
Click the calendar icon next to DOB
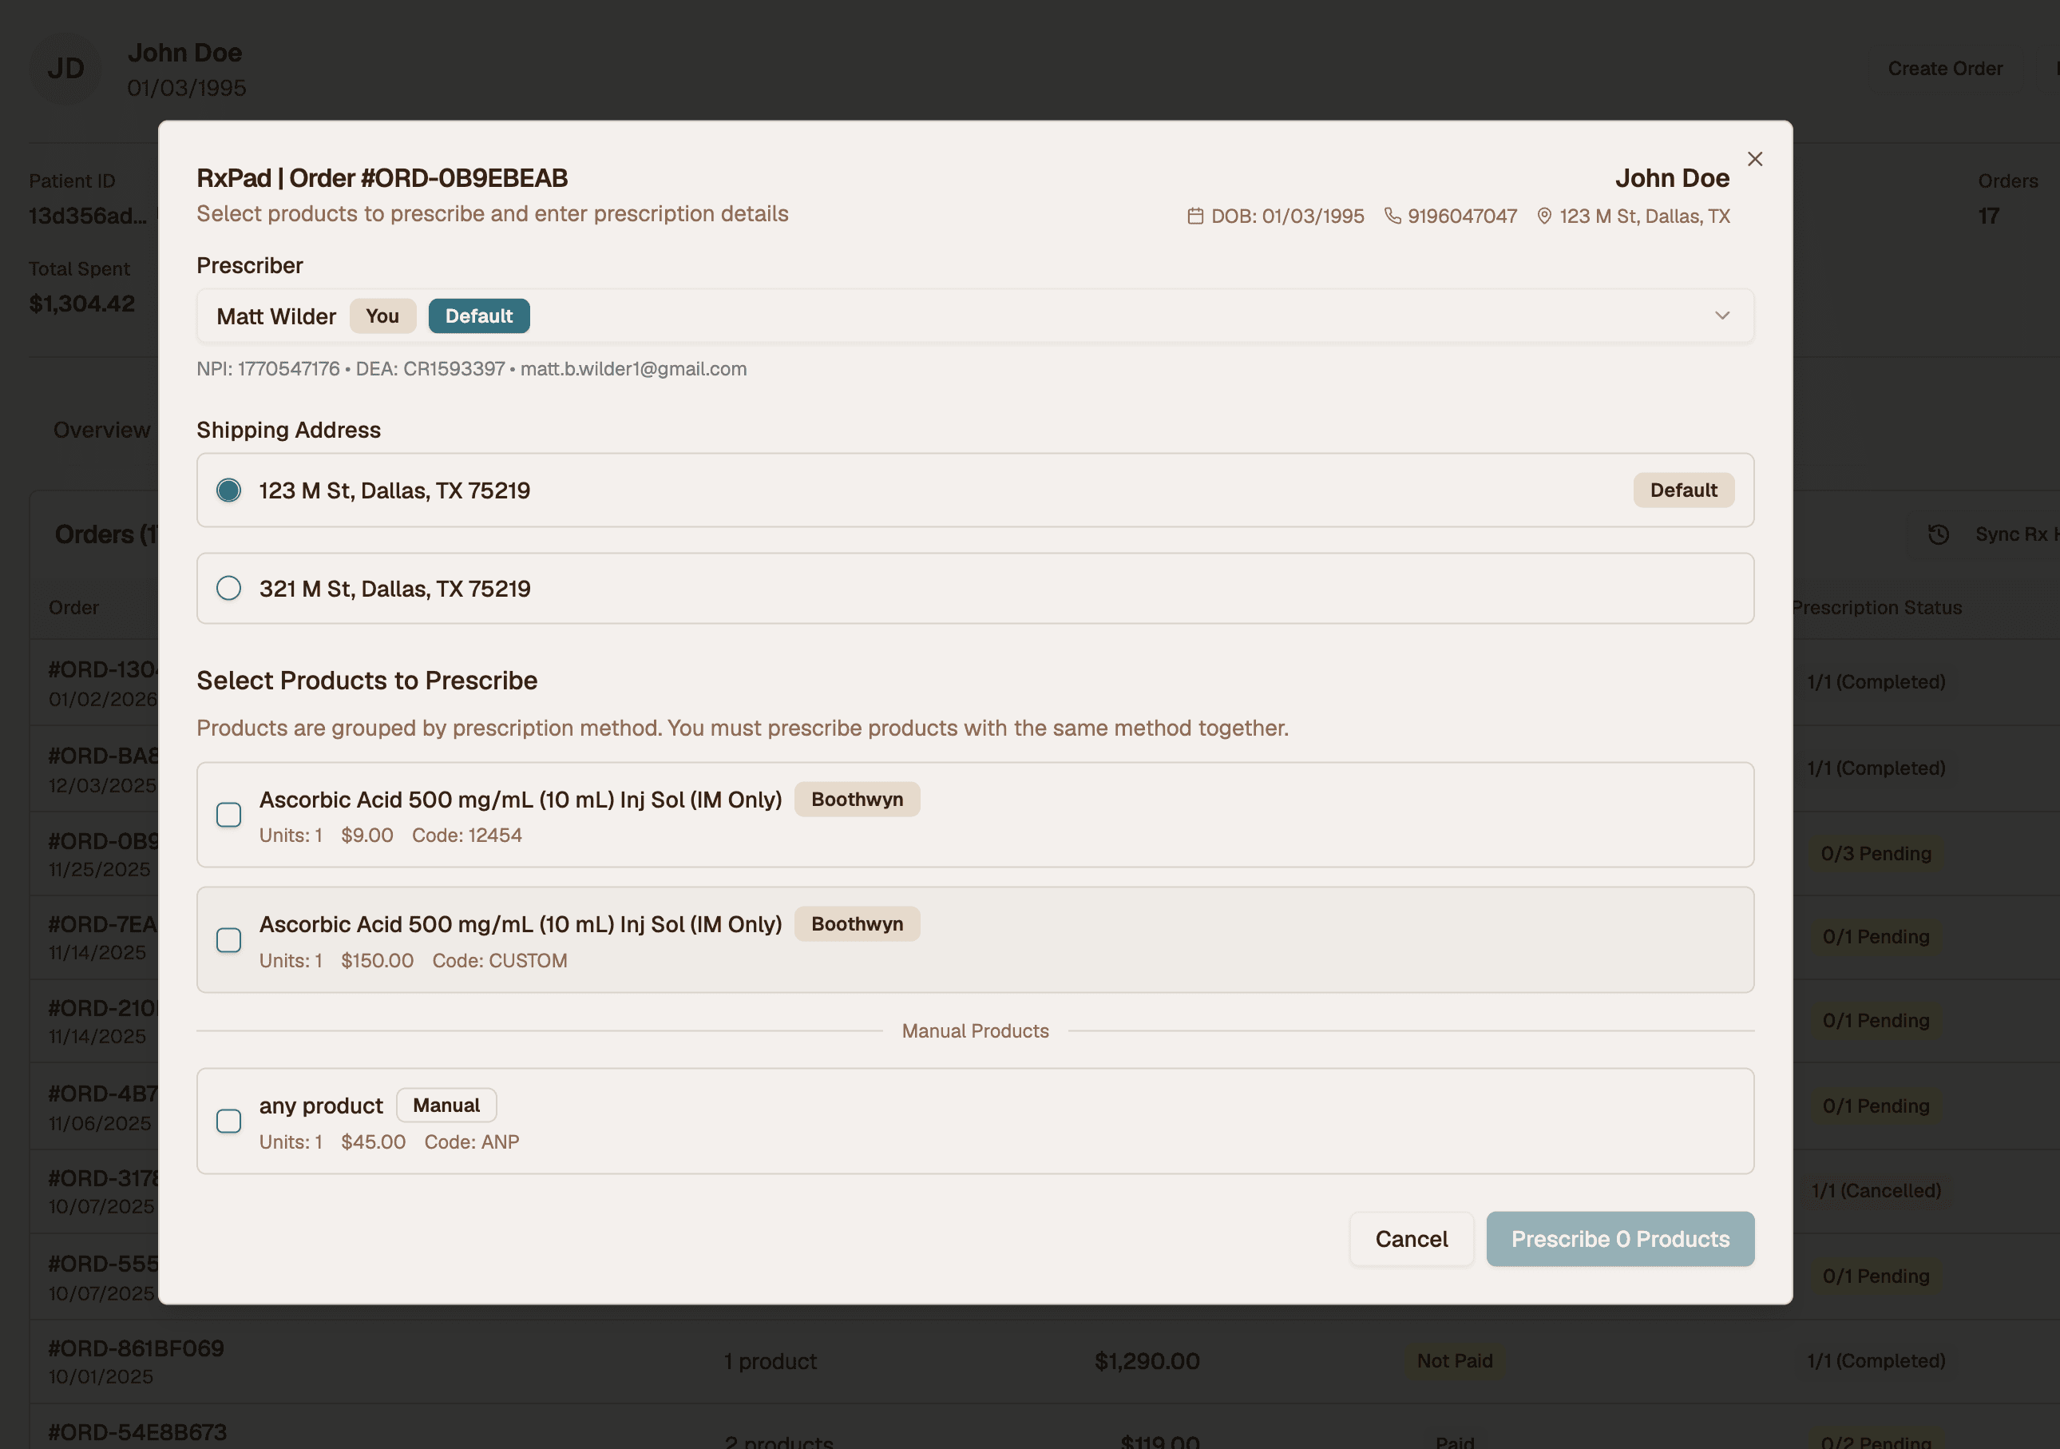tap(1195, 216)
